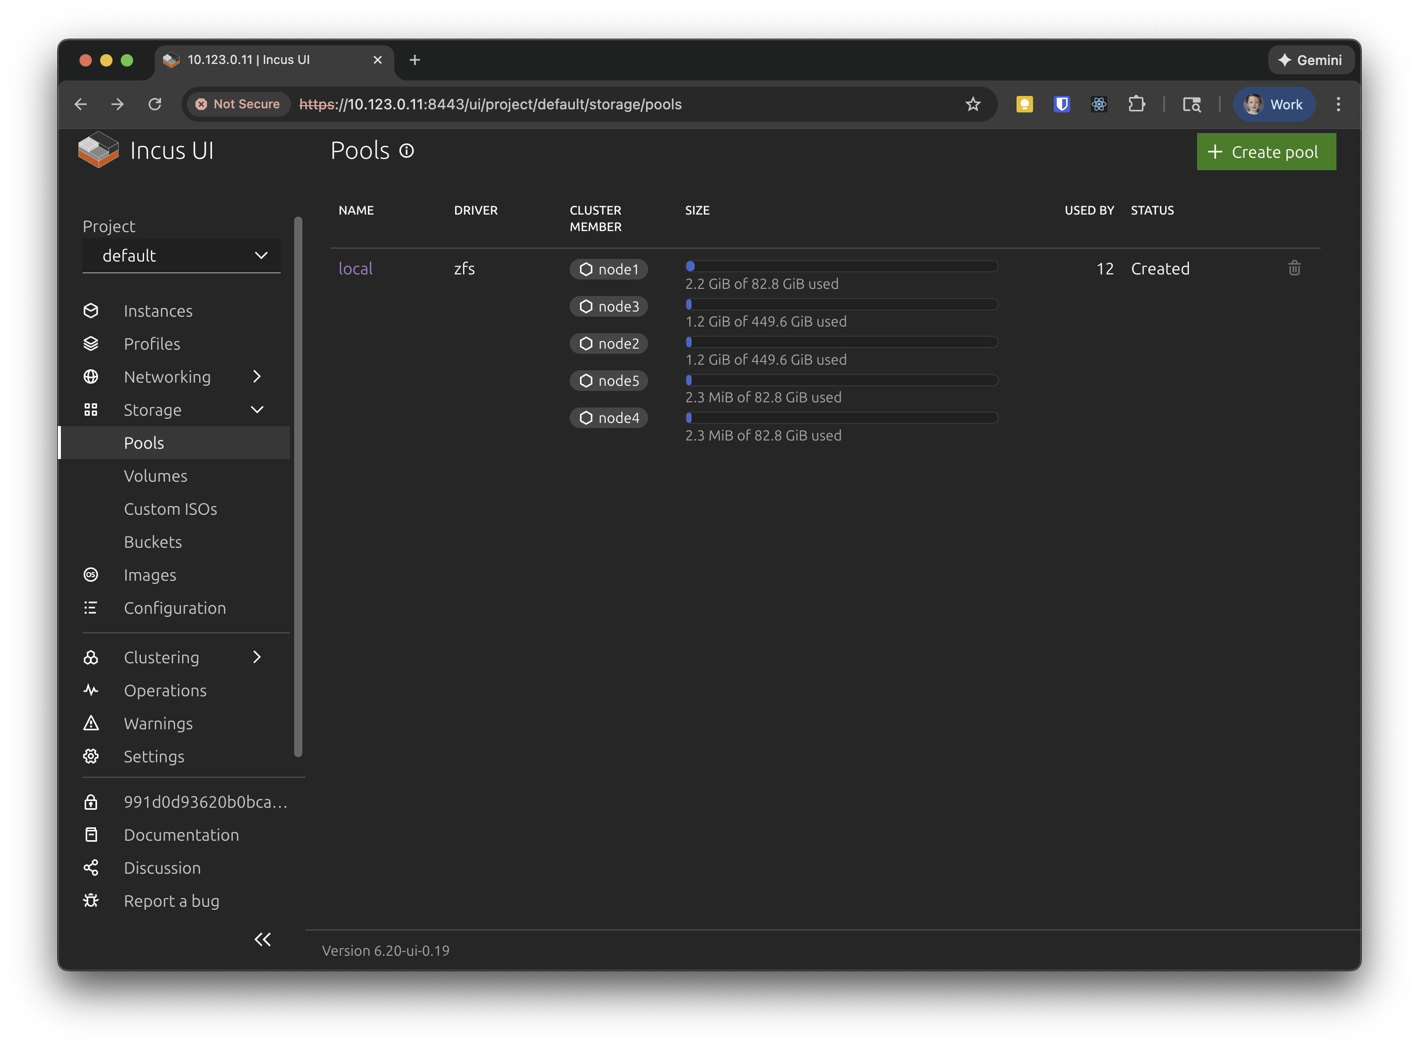Bookmark page with the star icon
This screenshot has width=1419, height=1047.
[972, 105]
